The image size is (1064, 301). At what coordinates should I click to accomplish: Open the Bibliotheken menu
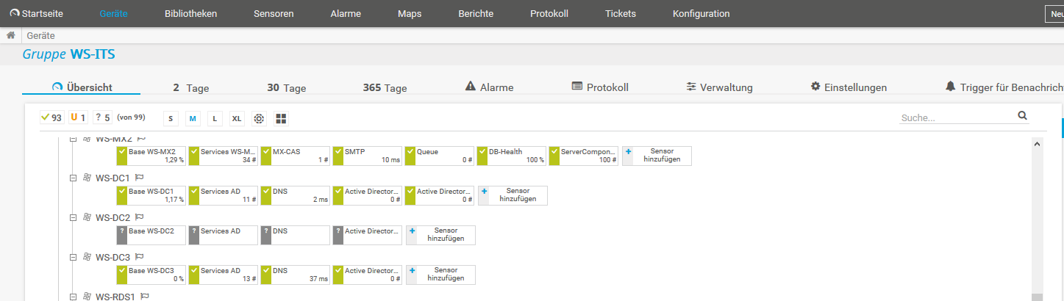tap(191, 14)
